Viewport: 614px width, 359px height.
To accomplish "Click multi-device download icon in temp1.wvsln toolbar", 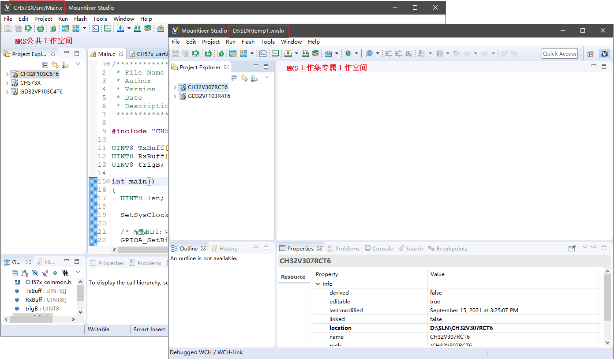I will tap(305, 53).
